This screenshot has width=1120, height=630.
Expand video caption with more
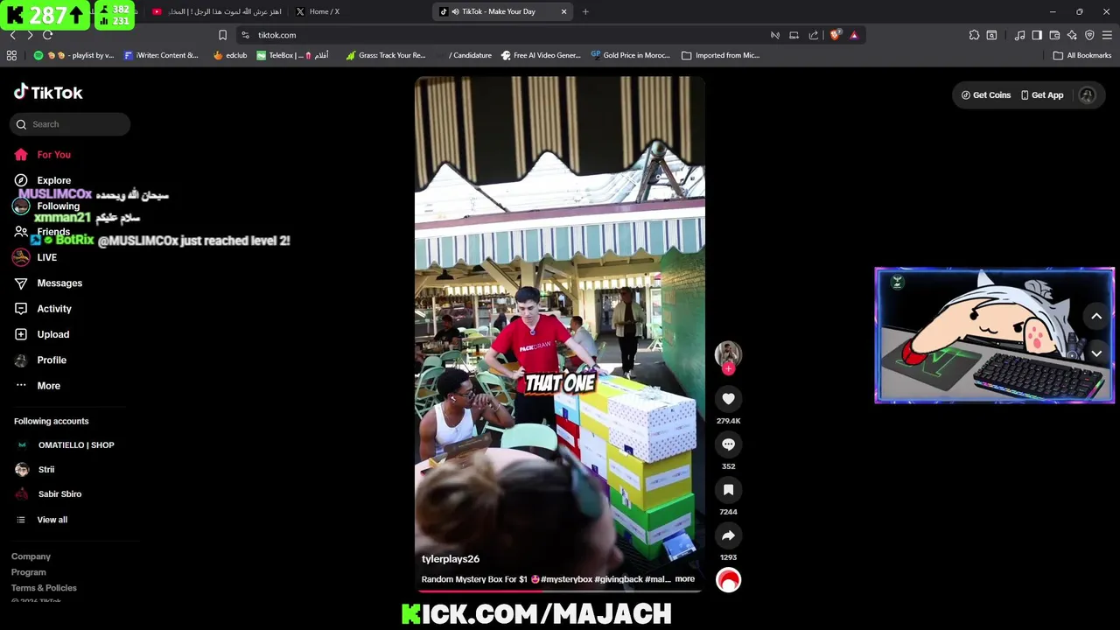[x=684, y=579]
